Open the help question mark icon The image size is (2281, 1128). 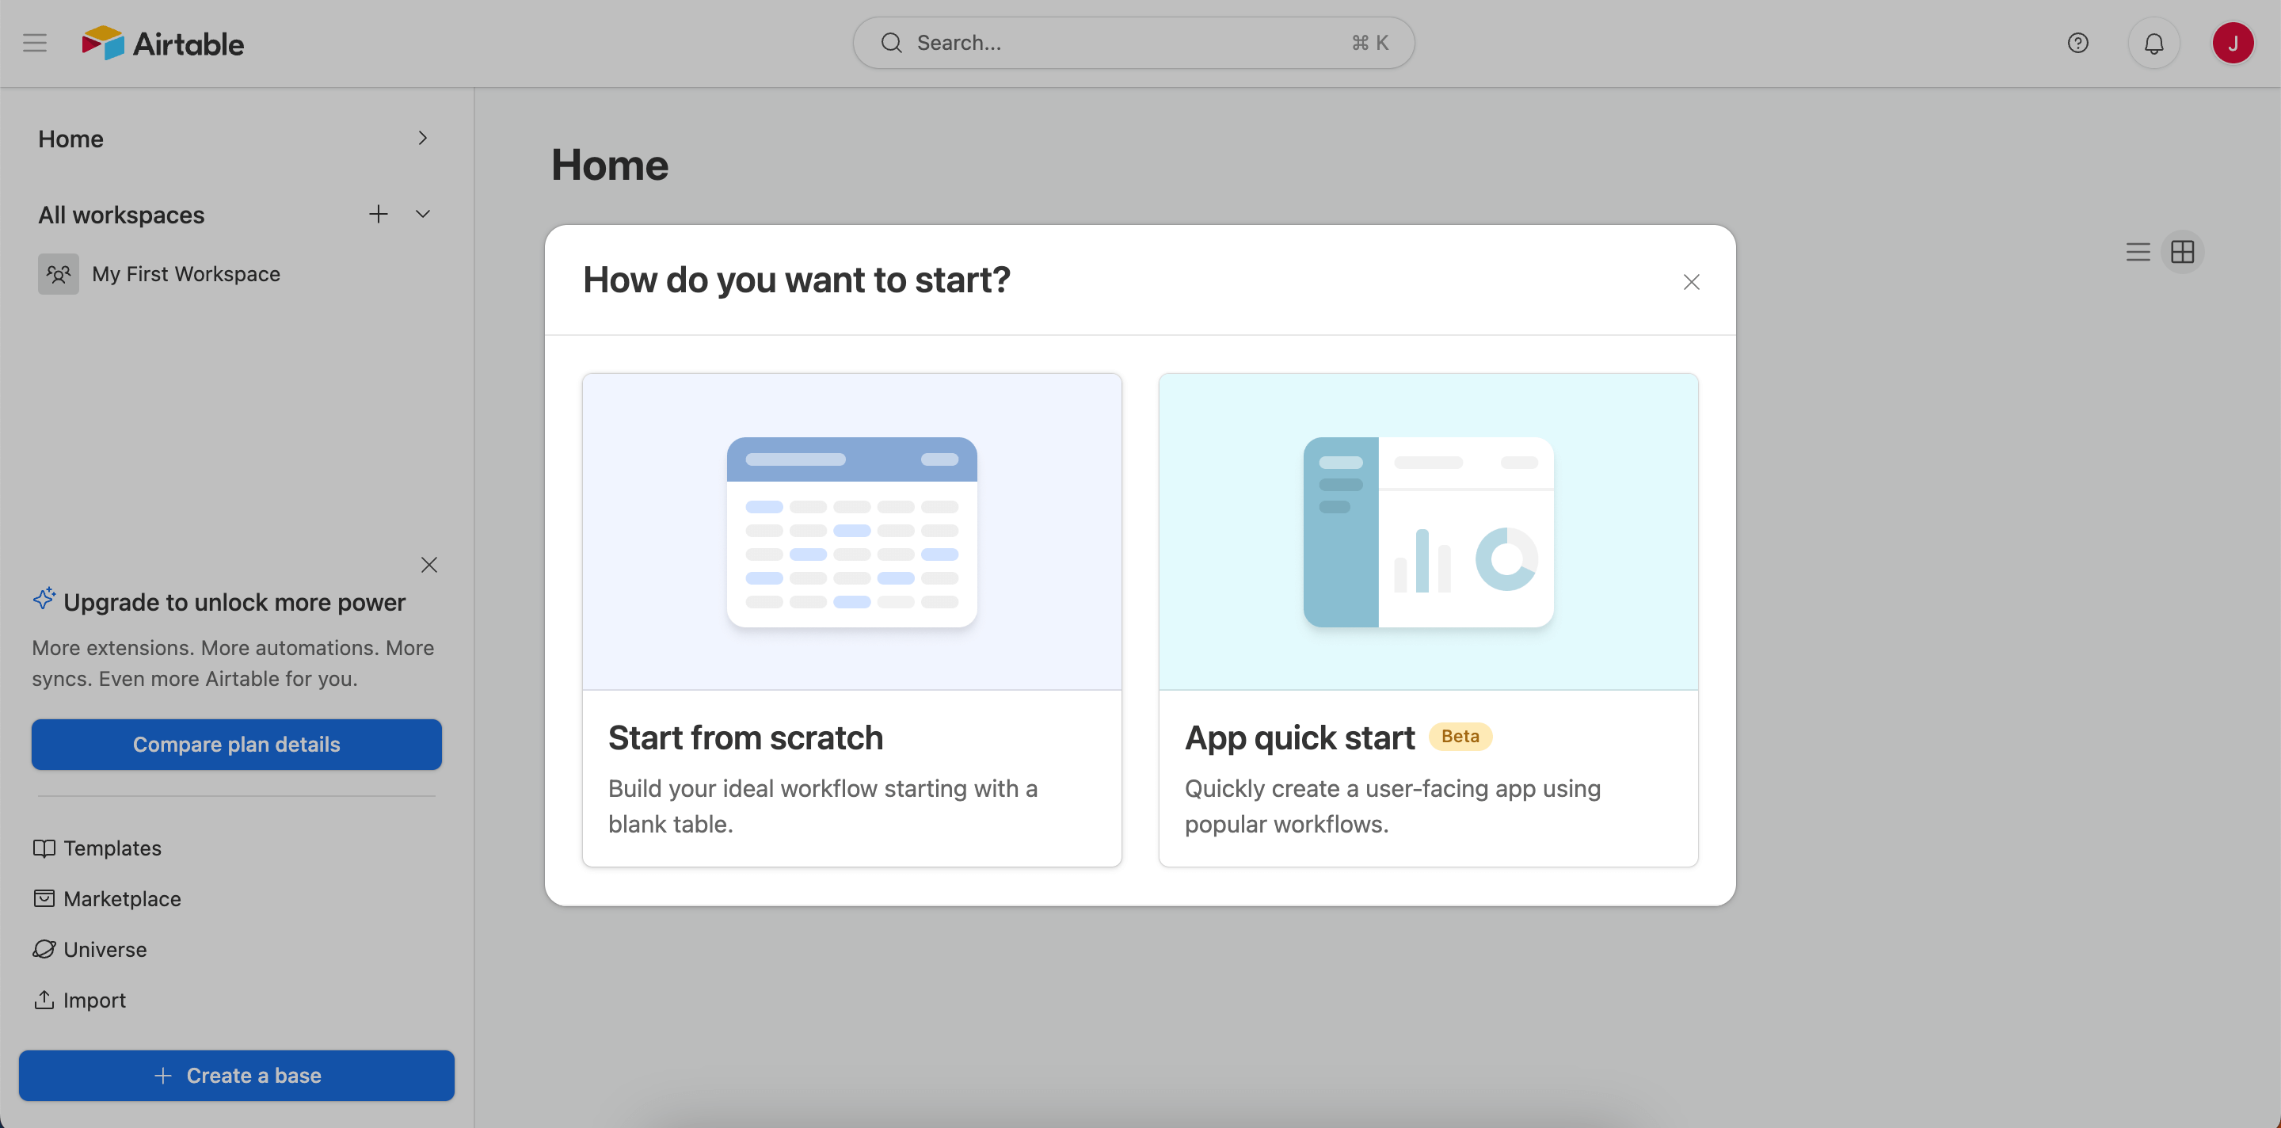tap(2077, 43)
